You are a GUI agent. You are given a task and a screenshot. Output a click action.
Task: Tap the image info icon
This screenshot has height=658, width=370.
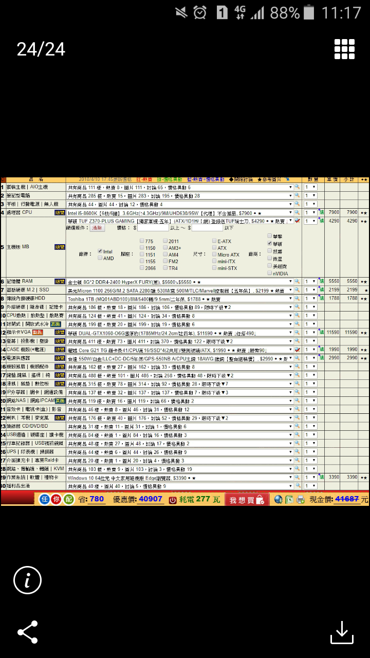point(27,580)
